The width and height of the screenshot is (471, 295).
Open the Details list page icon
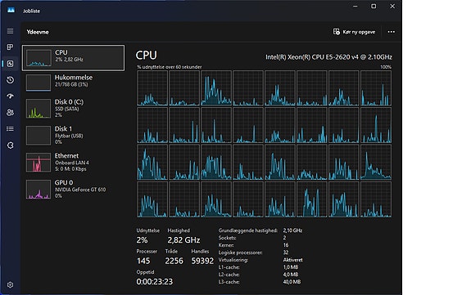click(x=10, y=128)
